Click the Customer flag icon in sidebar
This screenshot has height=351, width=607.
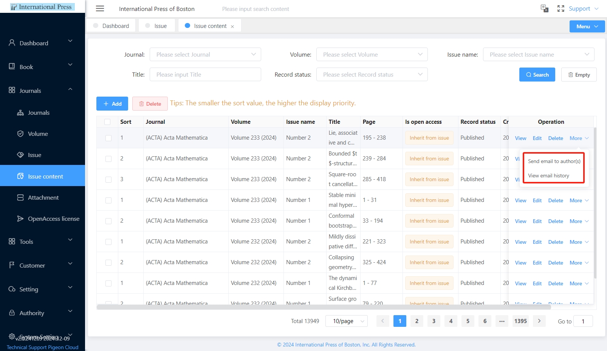[12, 265]
